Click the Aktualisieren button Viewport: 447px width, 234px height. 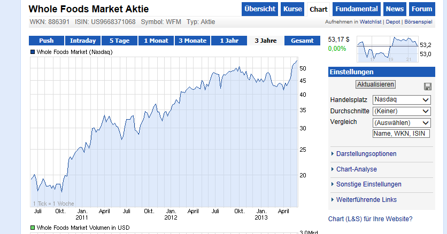(375, 84)
